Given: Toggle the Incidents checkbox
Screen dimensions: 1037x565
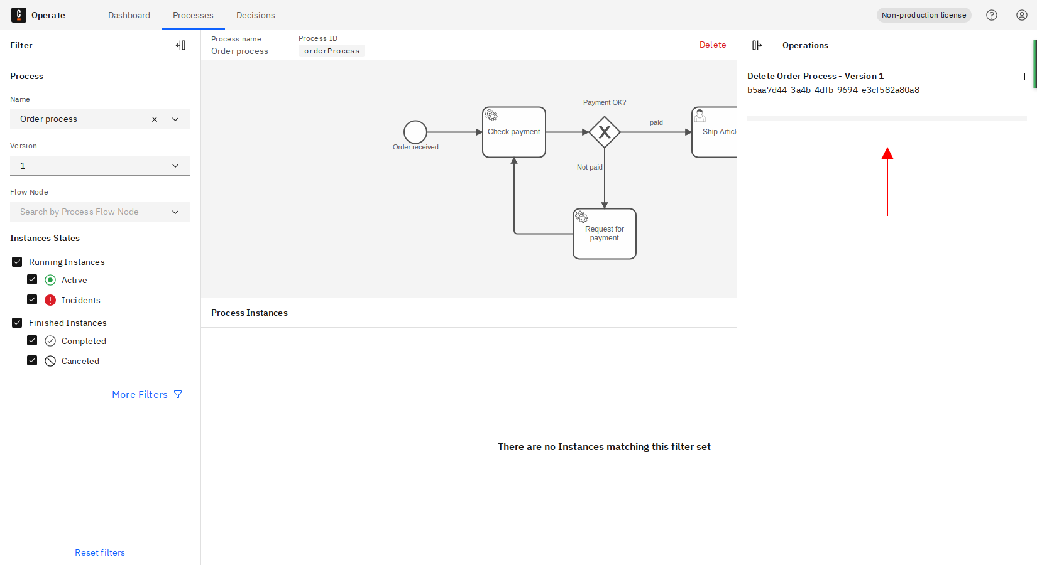Looking at the screenshot, I should click(x=32, y=300).
